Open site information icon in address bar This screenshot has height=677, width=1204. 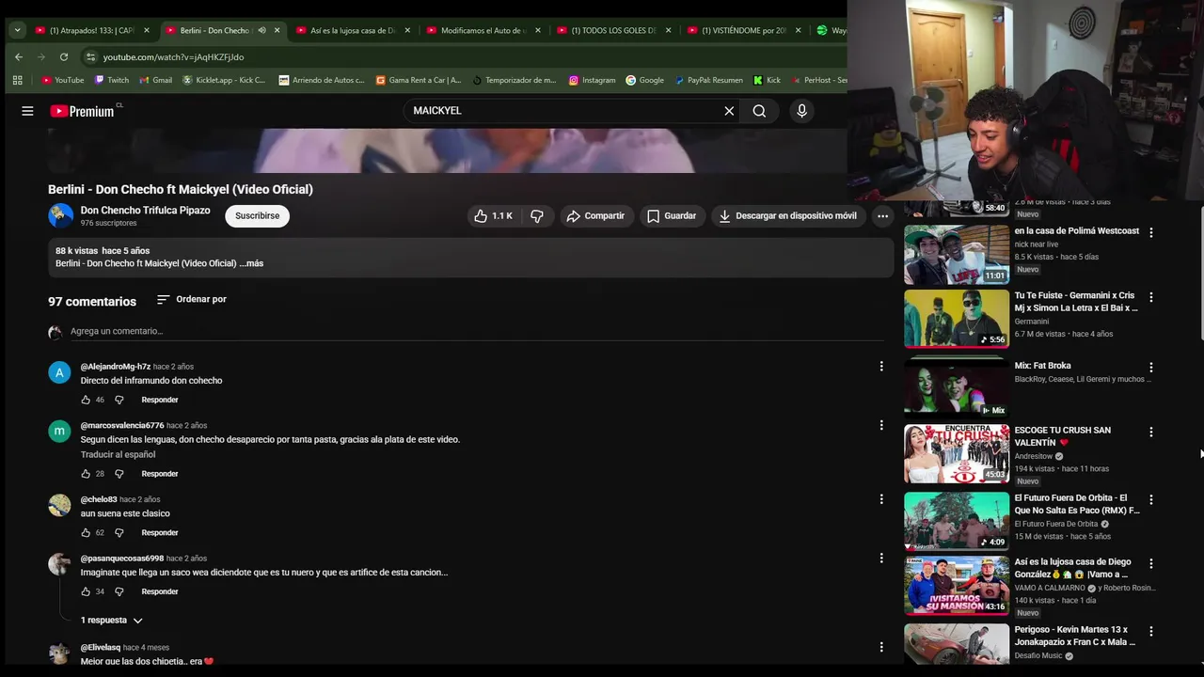[90, 57]
